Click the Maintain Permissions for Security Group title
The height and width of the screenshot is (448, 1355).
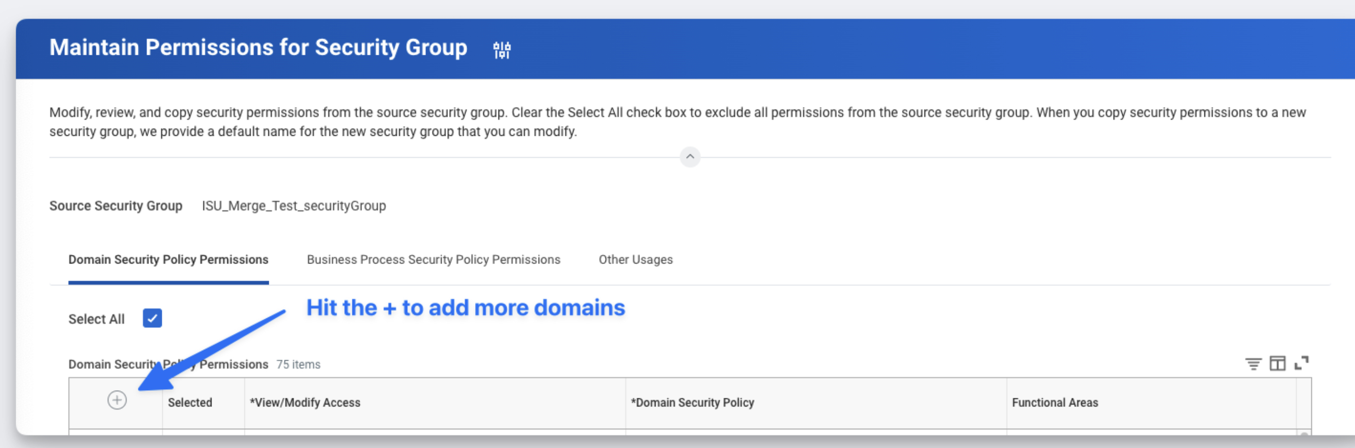258,48
